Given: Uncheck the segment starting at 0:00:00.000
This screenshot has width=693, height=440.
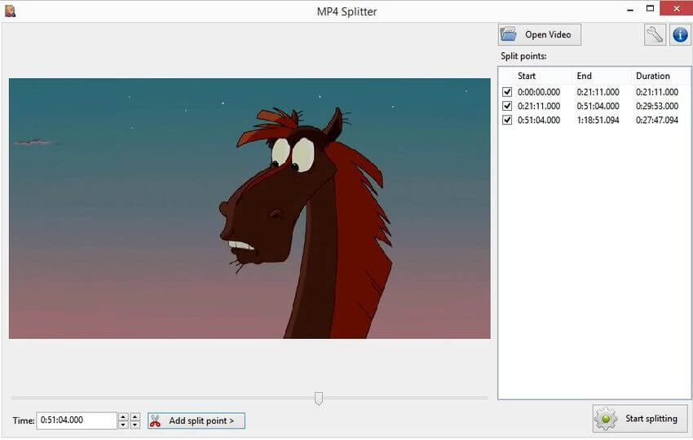Looking at the screenshot, I should point(507,92).
